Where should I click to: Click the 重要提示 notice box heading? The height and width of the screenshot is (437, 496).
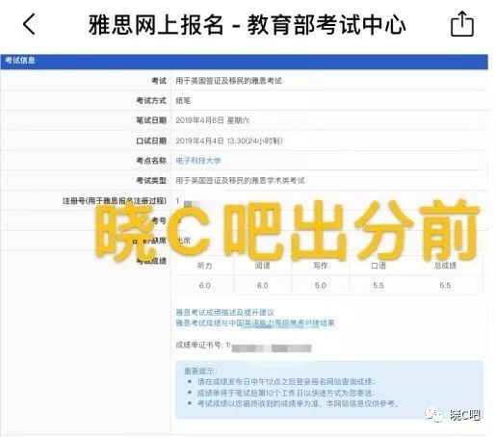click(200, 371)
